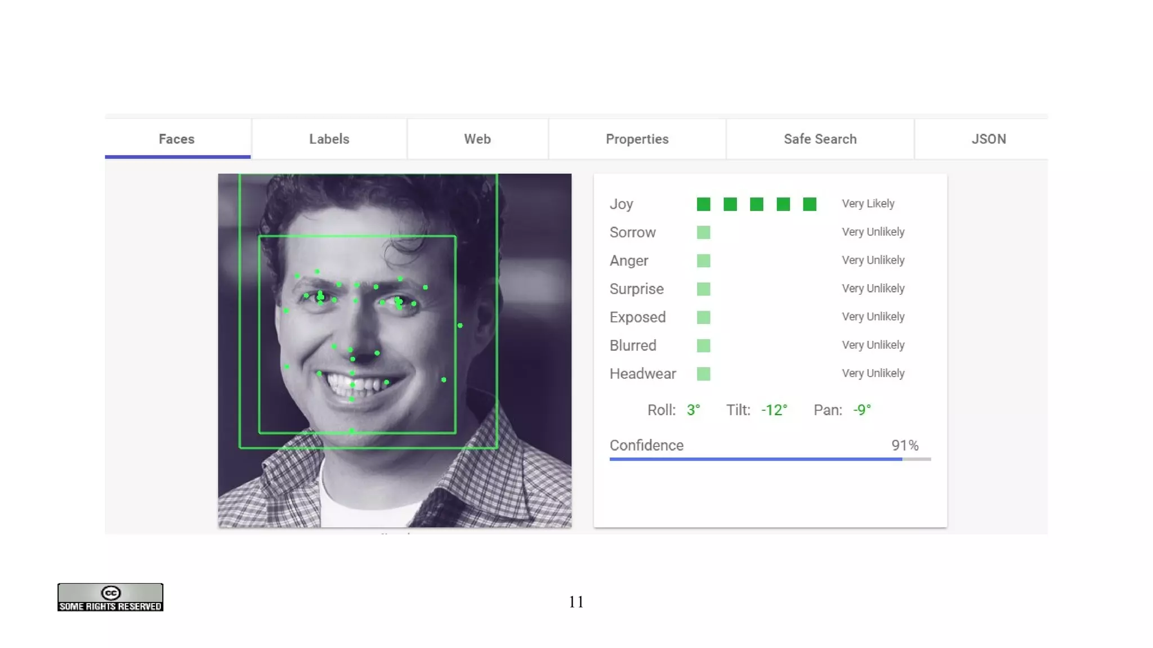
Task: Click the Surprise likelihood square indicator
Action: tap(703, 289)
